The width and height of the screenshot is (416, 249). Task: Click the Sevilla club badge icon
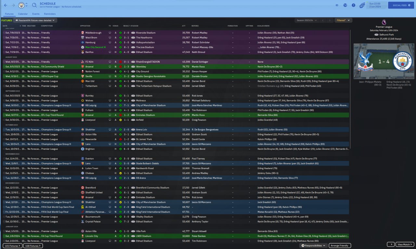(x=83, y=76)
